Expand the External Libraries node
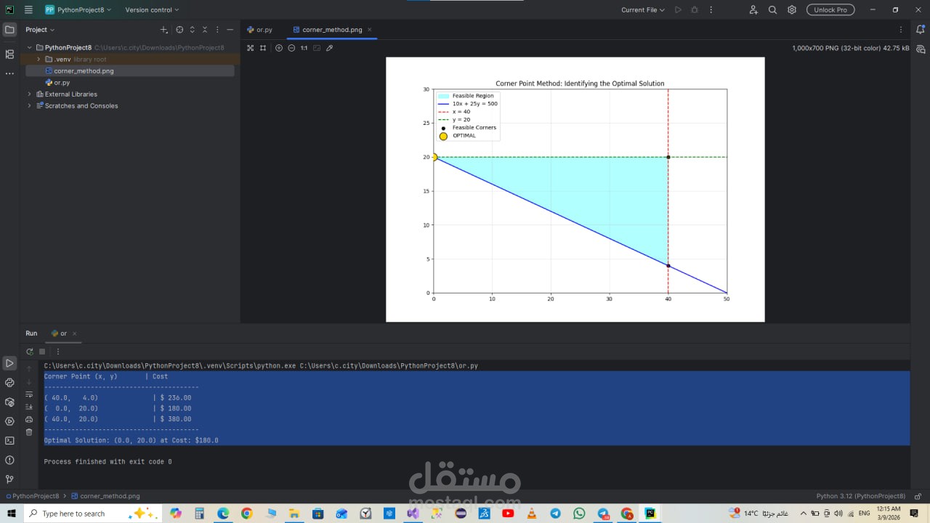 point(29,94)
